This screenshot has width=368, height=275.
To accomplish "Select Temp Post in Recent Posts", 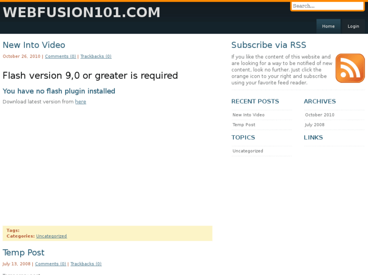I will pos(243,125).
